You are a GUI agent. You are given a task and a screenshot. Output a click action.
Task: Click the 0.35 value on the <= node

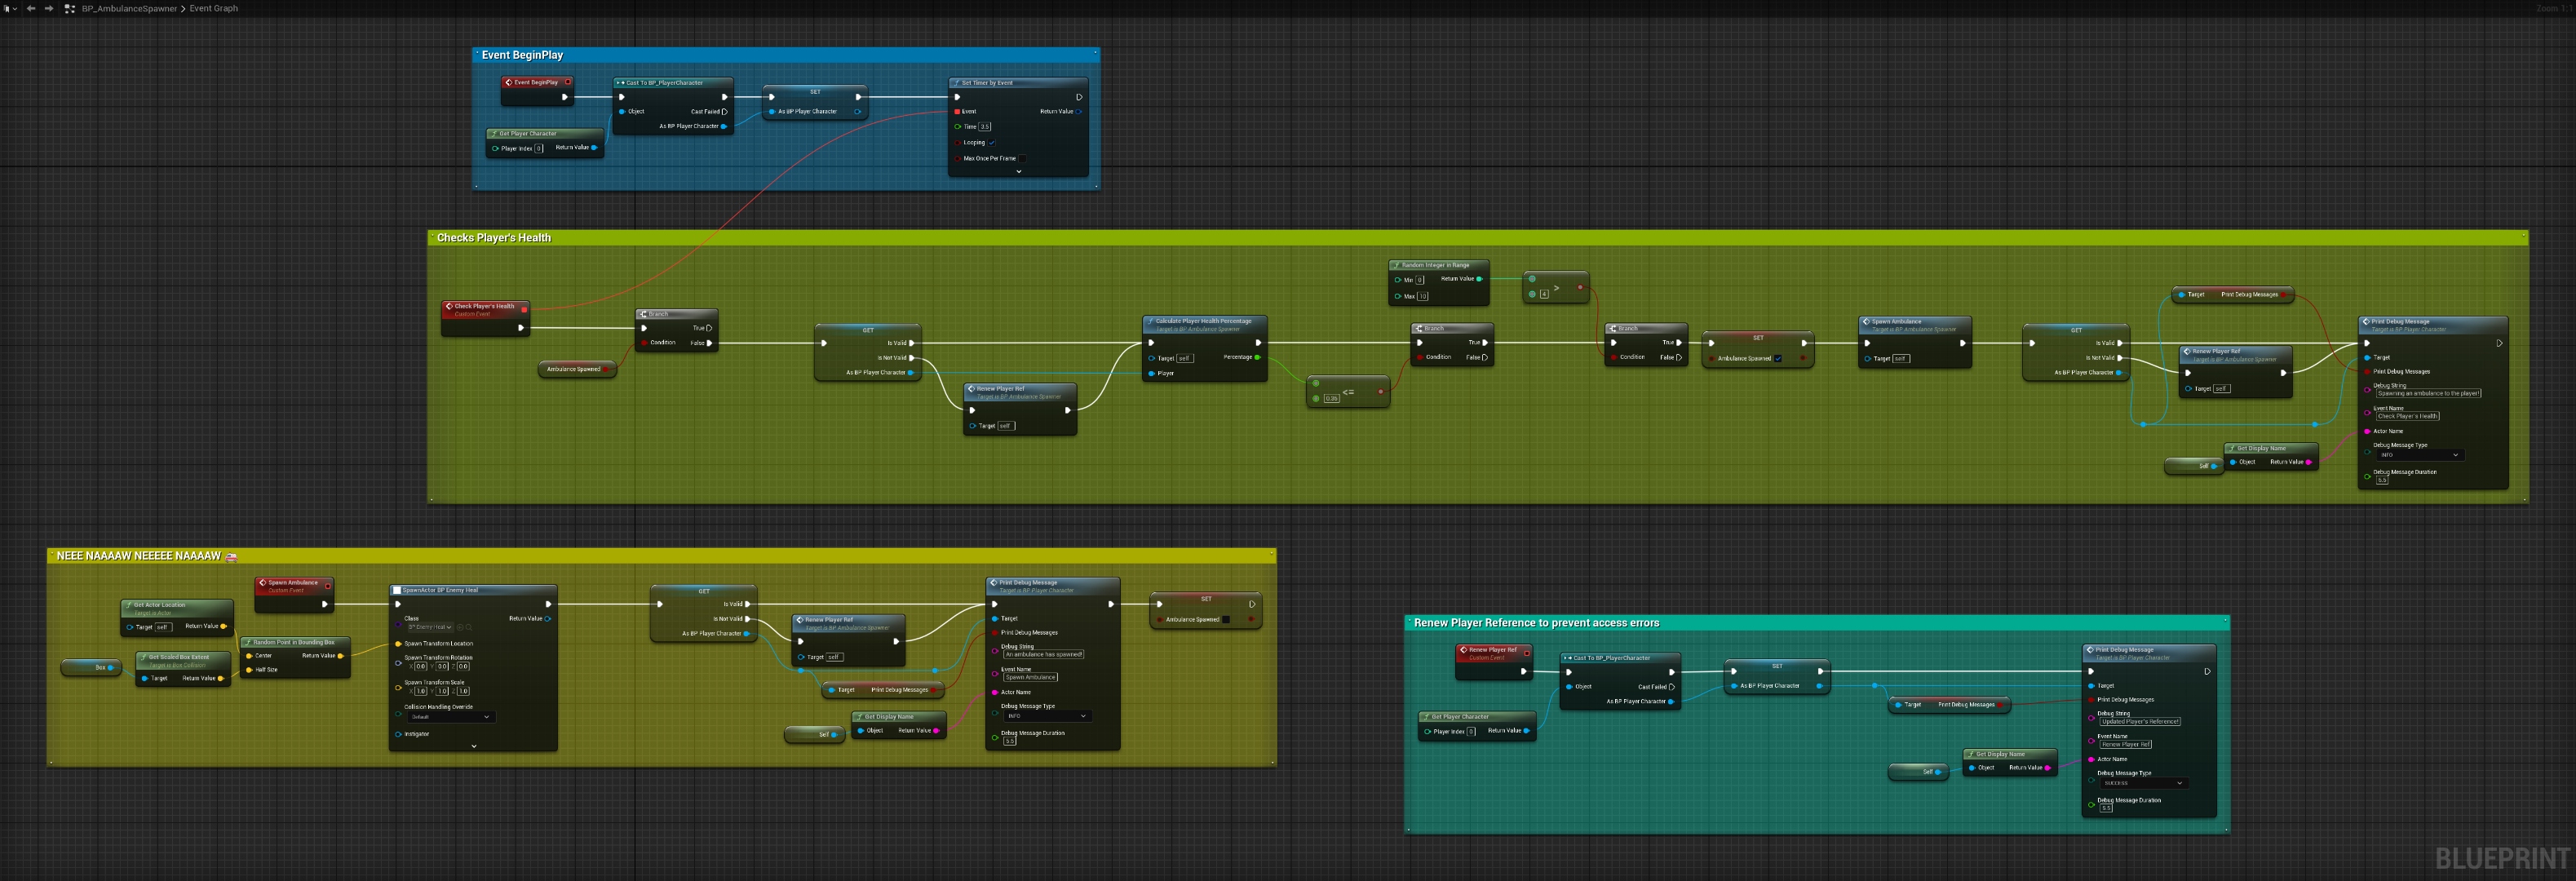coord(1331,399)
